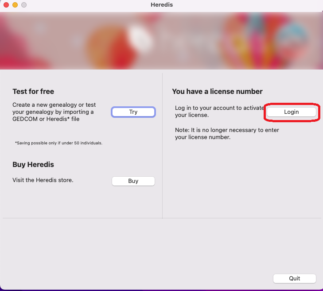Click the "Create a new genealogy" description text

pos(54,112)
